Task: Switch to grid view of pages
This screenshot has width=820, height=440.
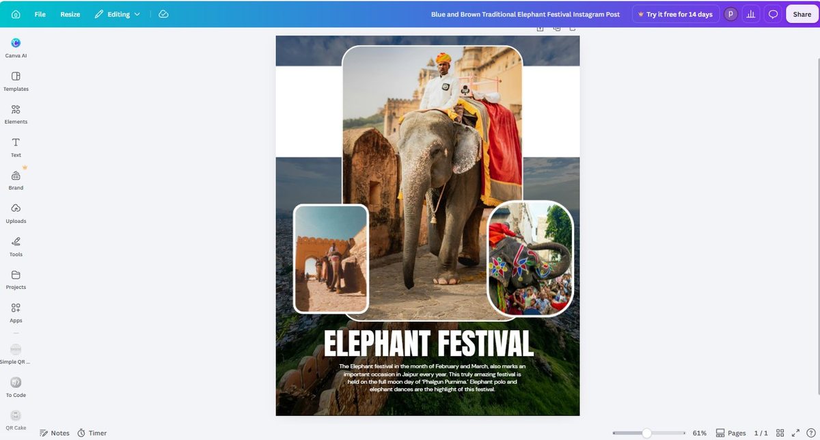Action: [780, 433]
